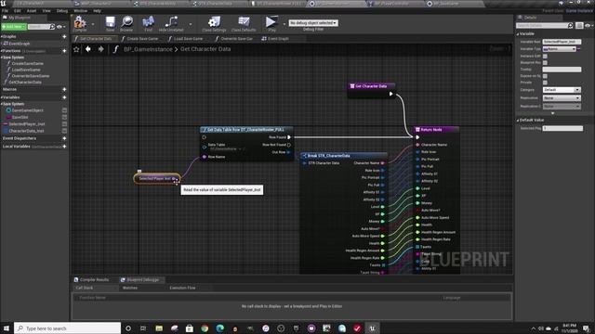Image resolution: width=595 pixels, height=334 pixels.
Task: Navigate back in graph history
Action: (88, 49)
